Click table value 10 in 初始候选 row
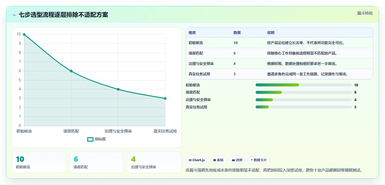The height and width of the screenshot is (185, 385). click(236, 43)
